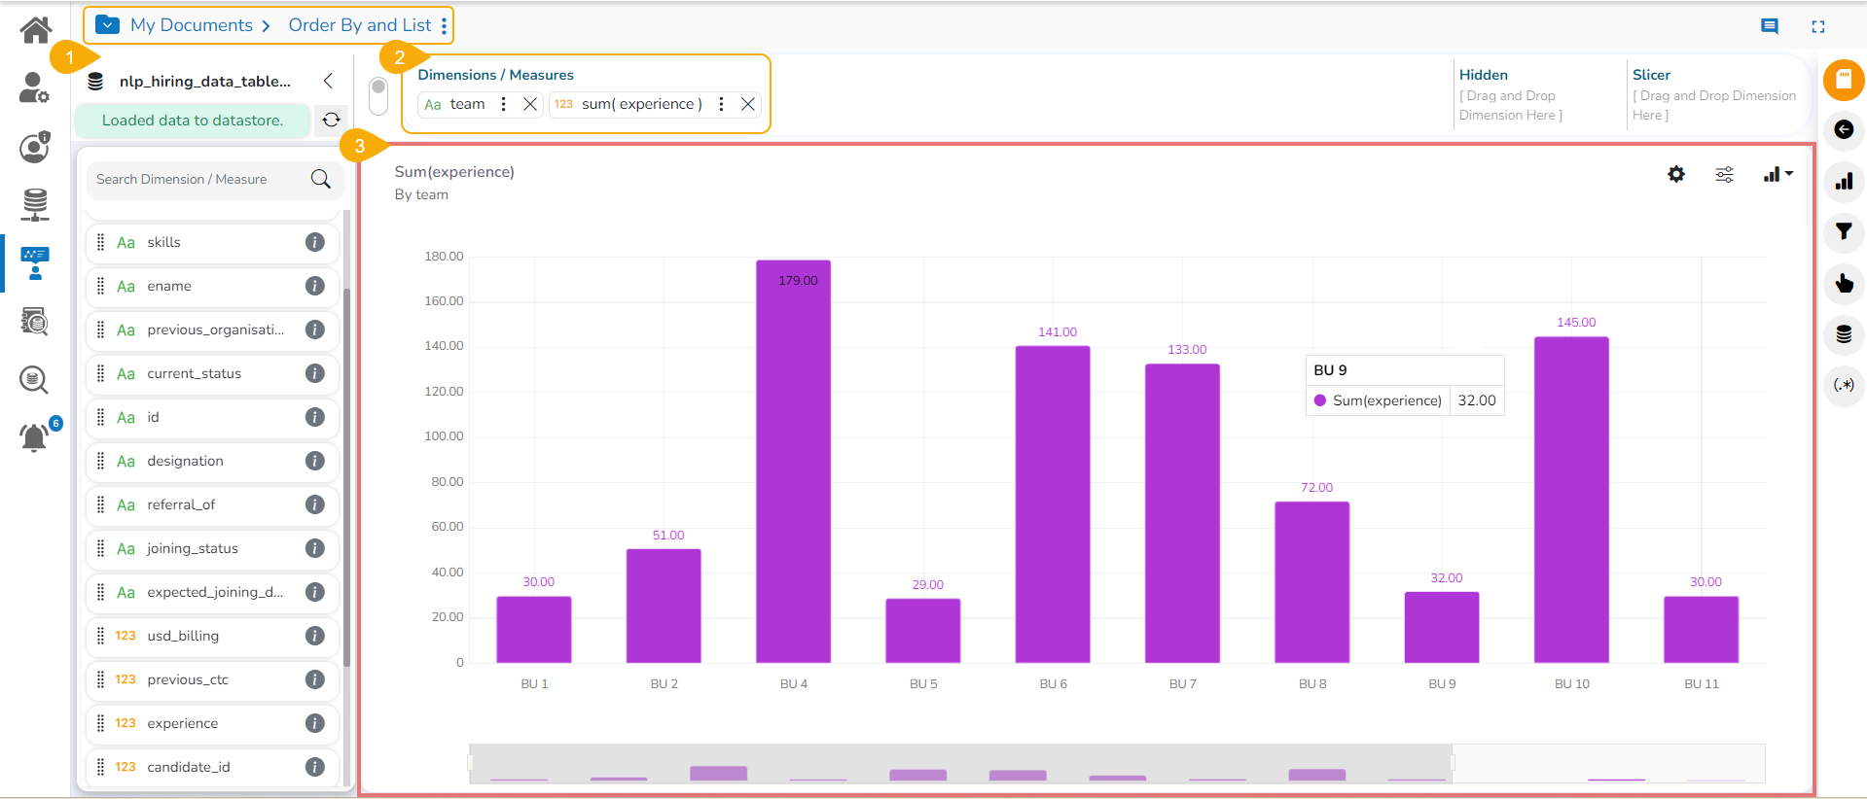Screen dimensions: 1867x799
Task: Open the datastore icon in right rail
Action: coord(1844,334)
